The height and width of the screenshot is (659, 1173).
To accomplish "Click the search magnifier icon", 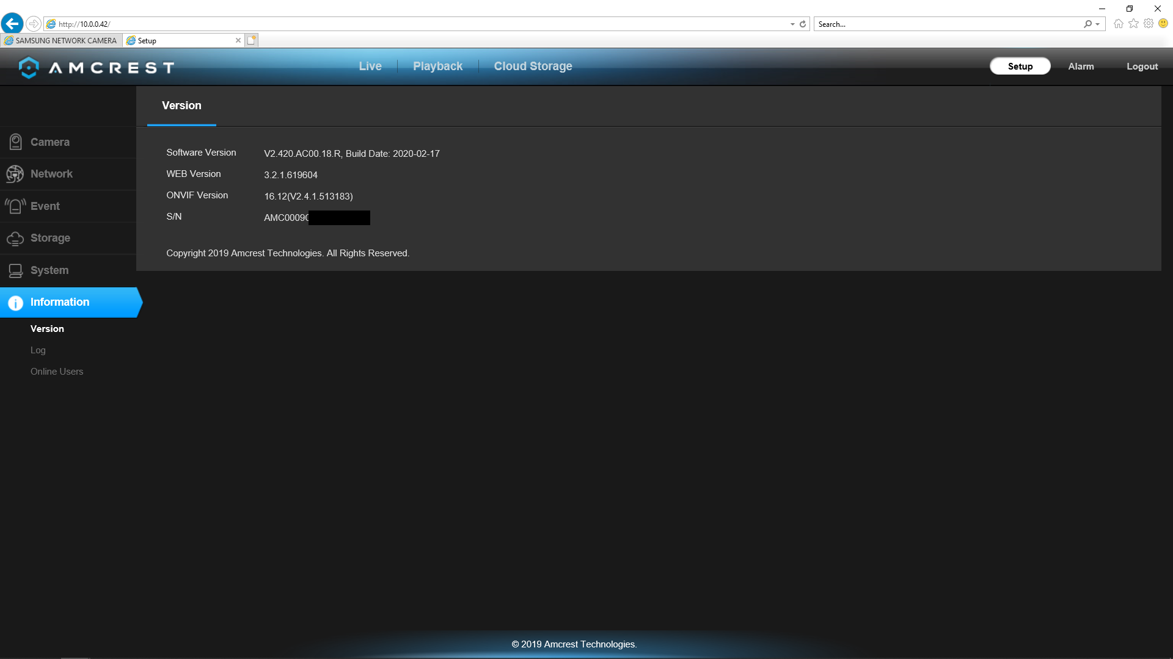I will (x=1087, y=24).
